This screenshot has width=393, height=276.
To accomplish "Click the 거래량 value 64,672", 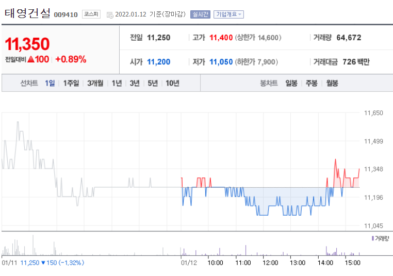I will tap(349, 38).
